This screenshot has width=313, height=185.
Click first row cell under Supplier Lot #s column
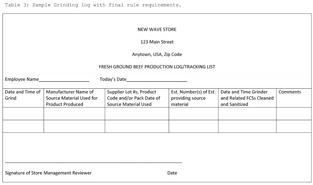tap(137, 114)
